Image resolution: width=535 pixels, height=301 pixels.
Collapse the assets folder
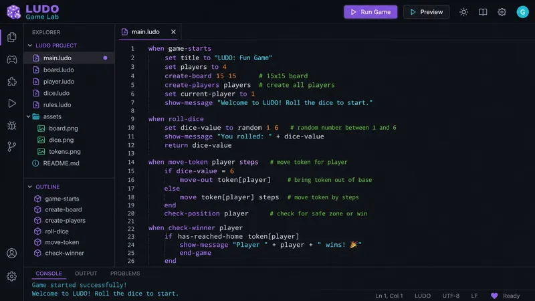[28, 116]
